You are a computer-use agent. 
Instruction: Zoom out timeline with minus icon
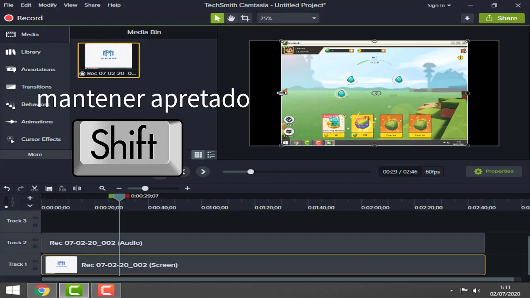tap(119, 188)
